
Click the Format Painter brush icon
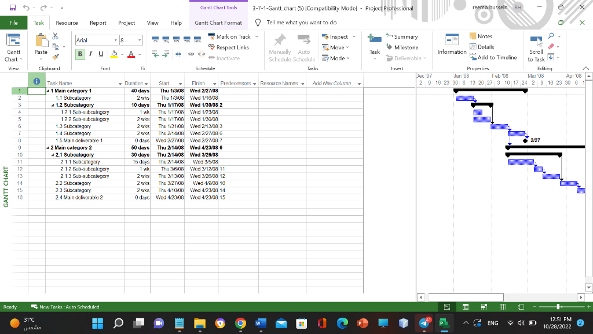pyautogui.click(x=56, y=57)
